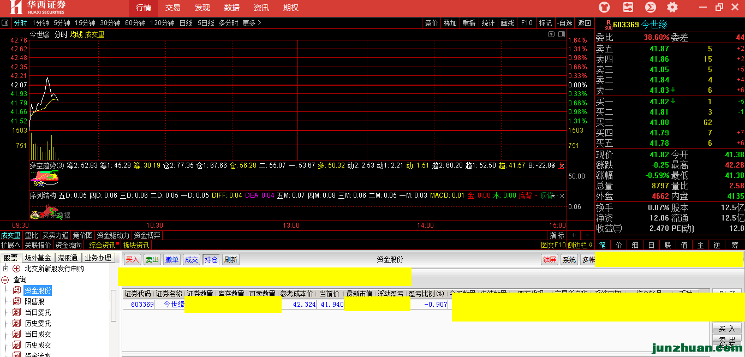
Task: Click the 撤单 cancel order button
Action: (172, 260)
